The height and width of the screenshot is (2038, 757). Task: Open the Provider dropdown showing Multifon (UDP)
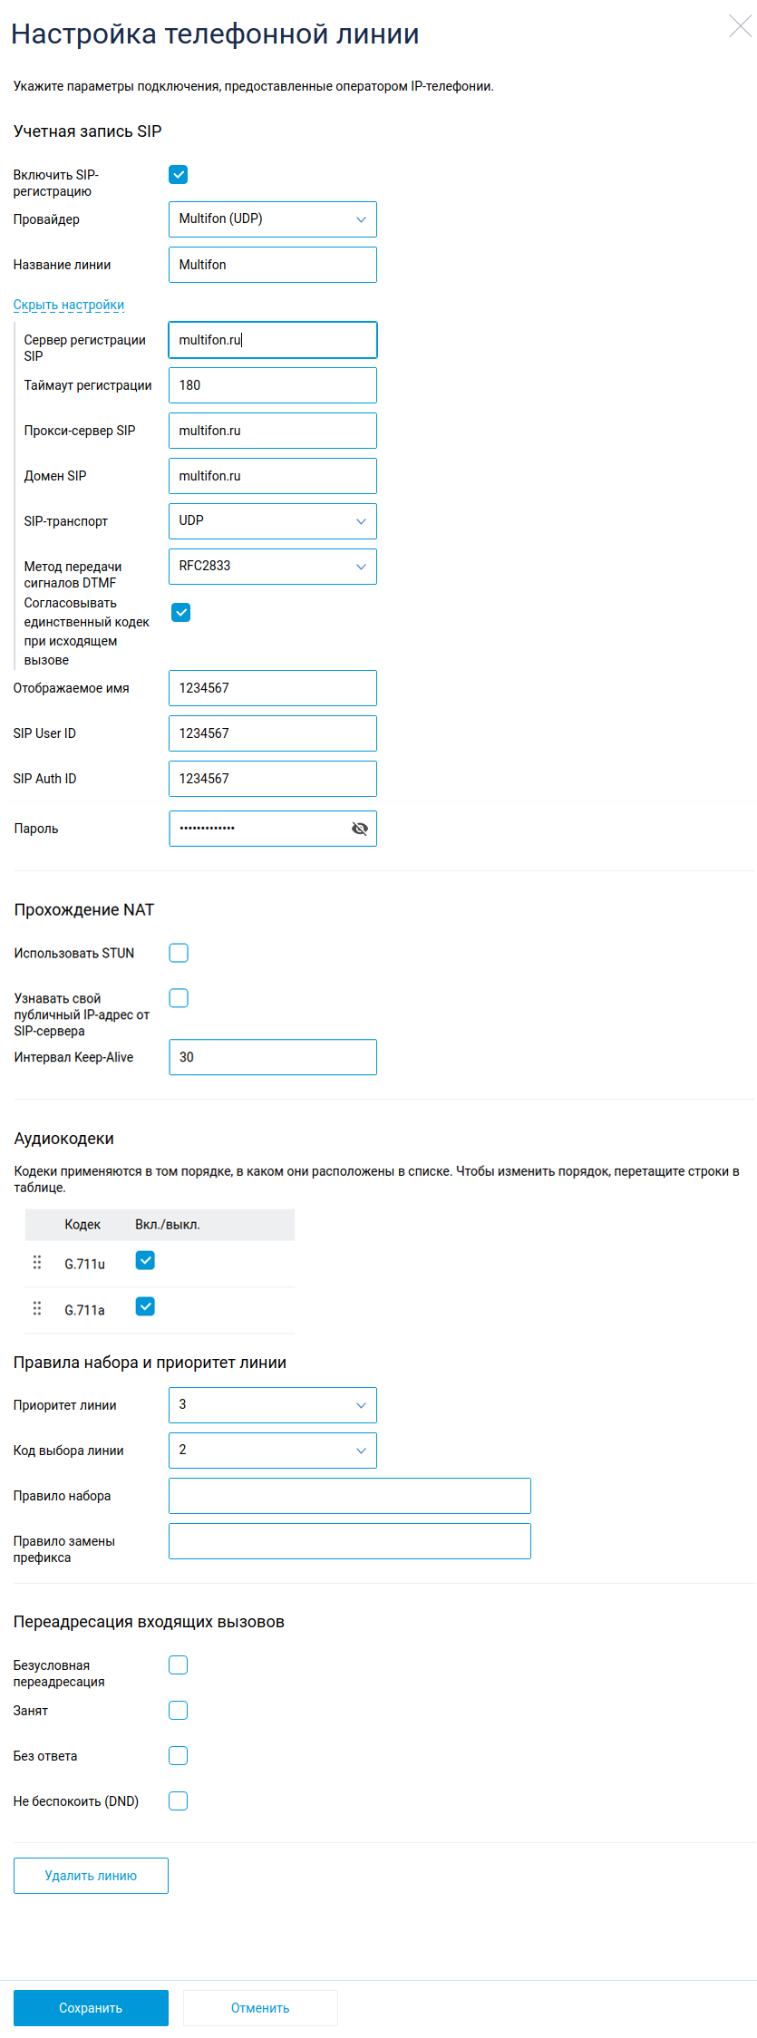pos(272,219)
